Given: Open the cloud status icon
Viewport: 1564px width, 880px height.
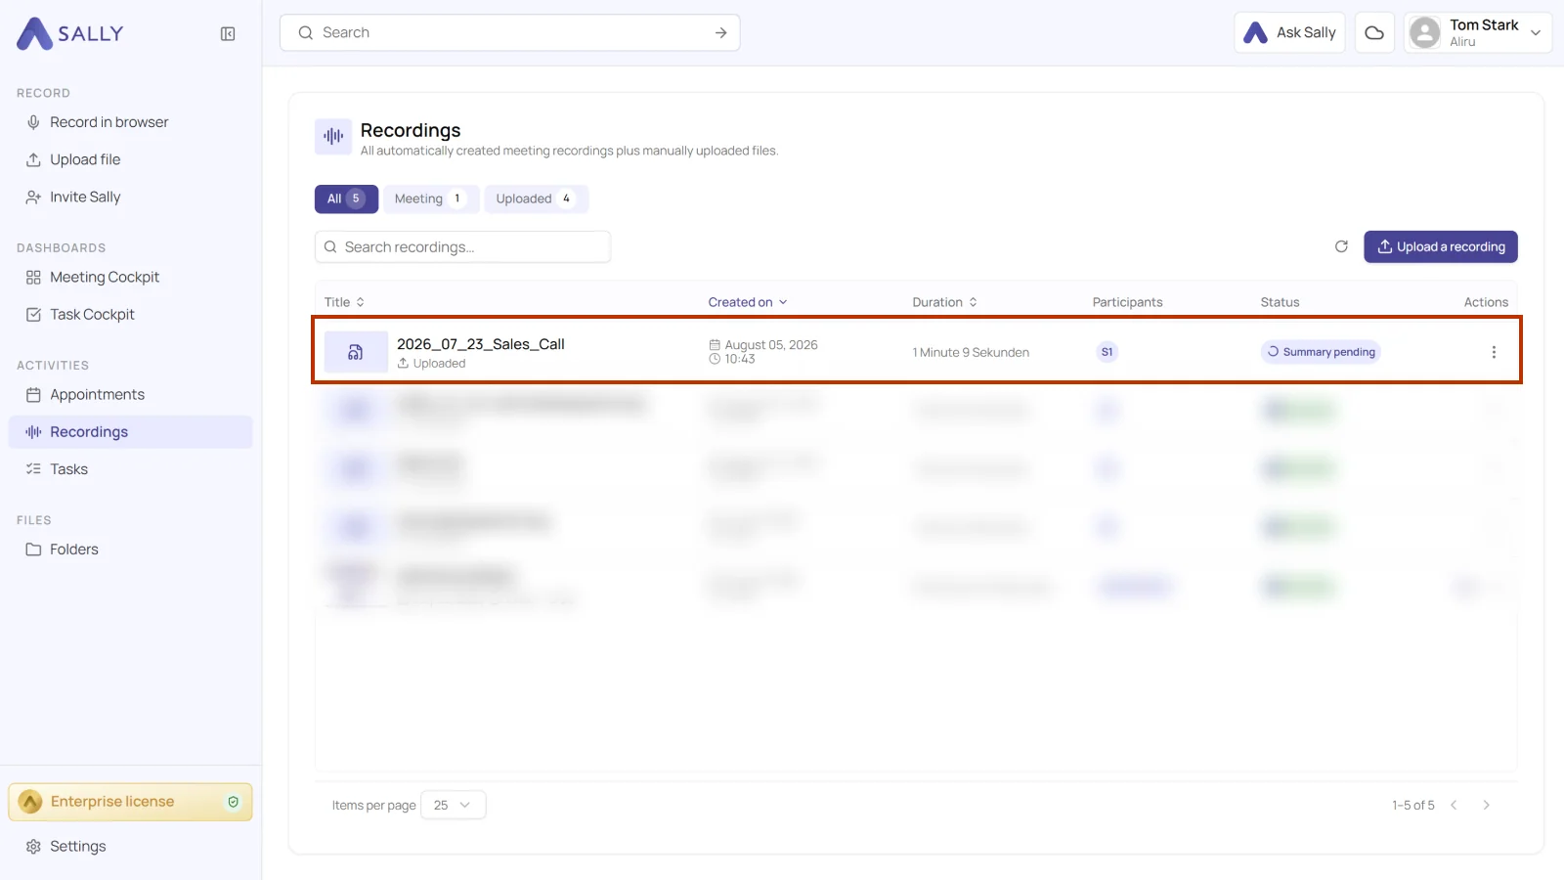Looking at the screenshot, I should click(1374, 32).
